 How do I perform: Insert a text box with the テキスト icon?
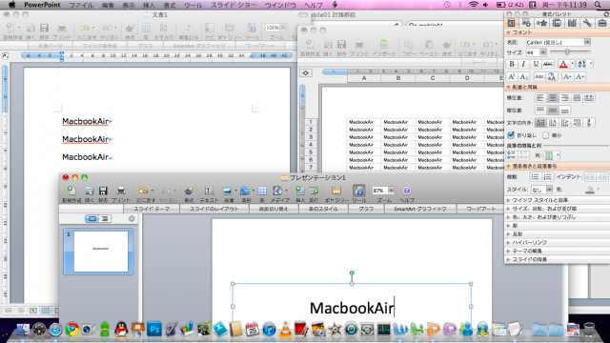click(209, 191)
